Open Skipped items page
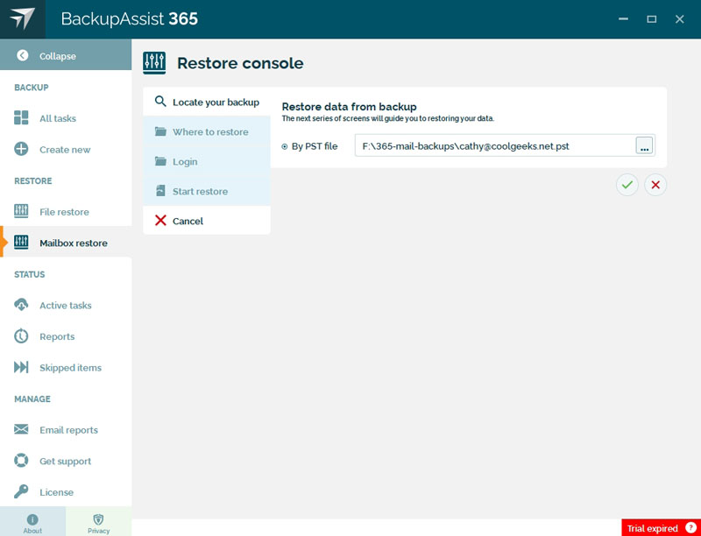The image size is (701, 536). coord(66,367)
